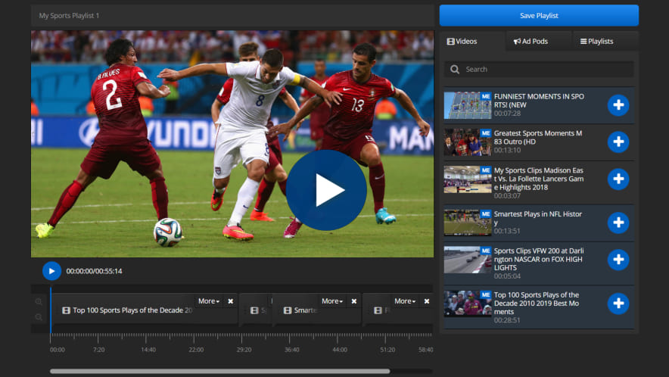Remove Top 100 Sports Plays clip from timeline
This screenshot has height=377, width=669.
point(231,301)
